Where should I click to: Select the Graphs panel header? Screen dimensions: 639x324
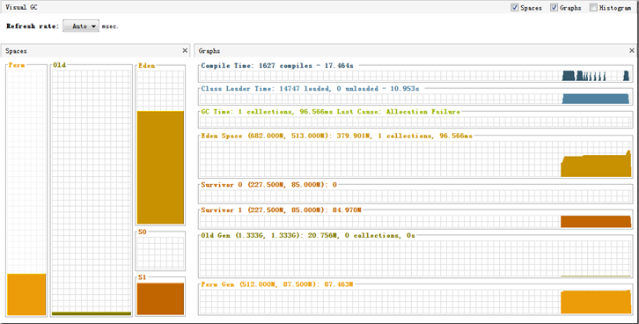click(x=415, y=50)
